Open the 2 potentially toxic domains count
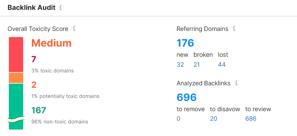The width and height of the screenshot is (297, 136). 34,85
